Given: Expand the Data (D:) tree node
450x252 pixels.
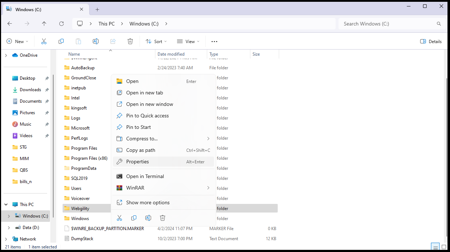Looking at the screenshot, I should [x=9, y=228].
